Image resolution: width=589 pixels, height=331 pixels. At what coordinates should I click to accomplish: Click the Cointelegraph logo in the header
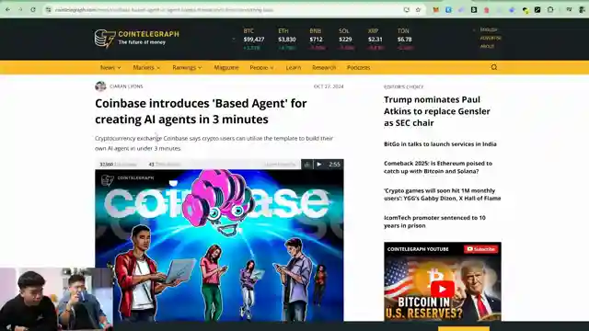[137, 39]
